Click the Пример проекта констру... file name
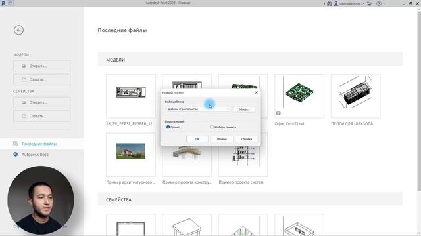The width and height of the screenshot is (421, 236). tap(187, 182)
